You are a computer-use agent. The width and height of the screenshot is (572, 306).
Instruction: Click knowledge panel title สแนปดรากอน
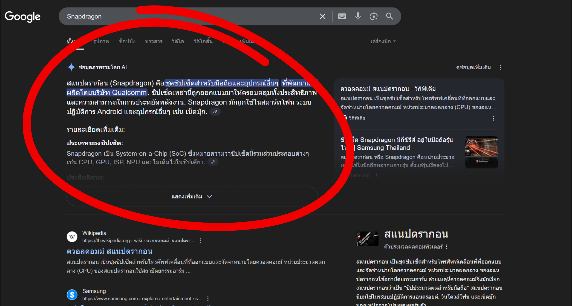pyautogui.click(x=416, y=234)
